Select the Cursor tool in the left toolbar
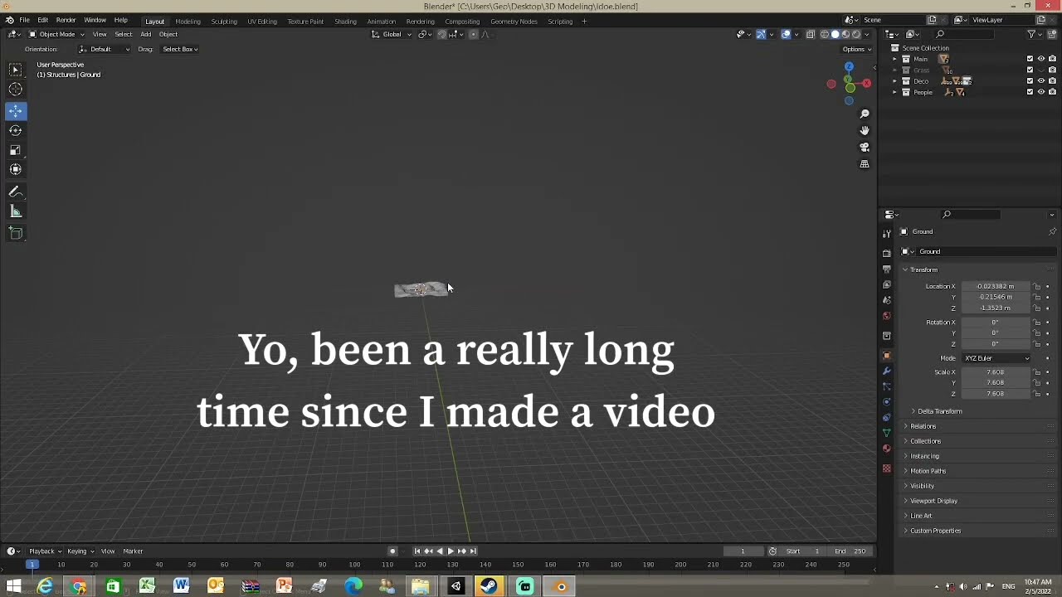Viewport: 1062px width, 597px height. point(16,90)
